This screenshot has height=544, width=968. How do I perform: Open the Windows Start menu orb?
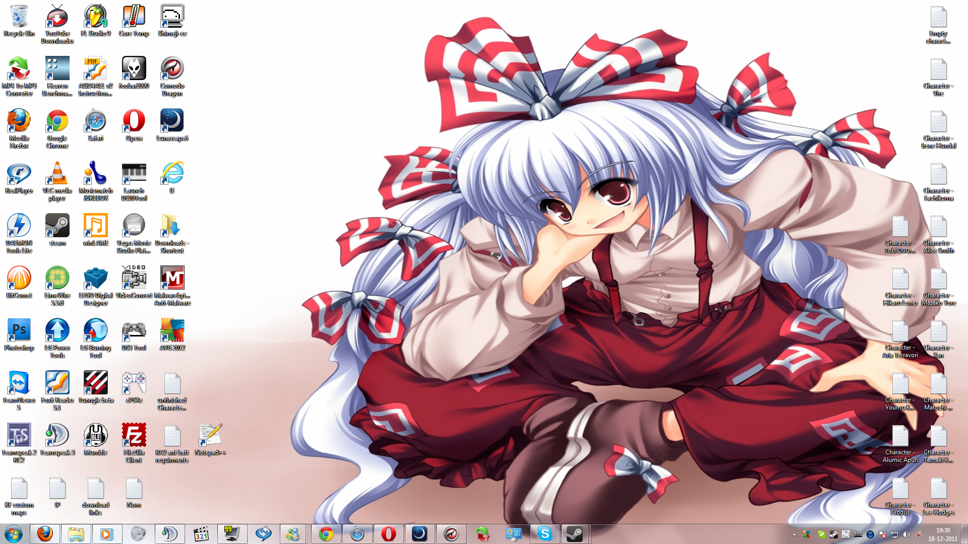pyautogui.click(x=14, y=534)
